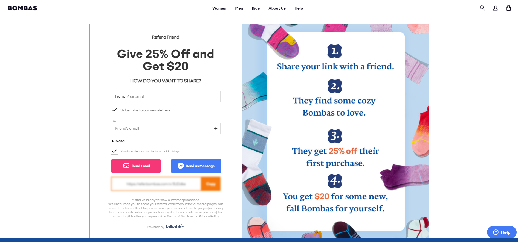Open the Privacy Policy link
This screenshot has width=518, height=242.
(209, 216)
